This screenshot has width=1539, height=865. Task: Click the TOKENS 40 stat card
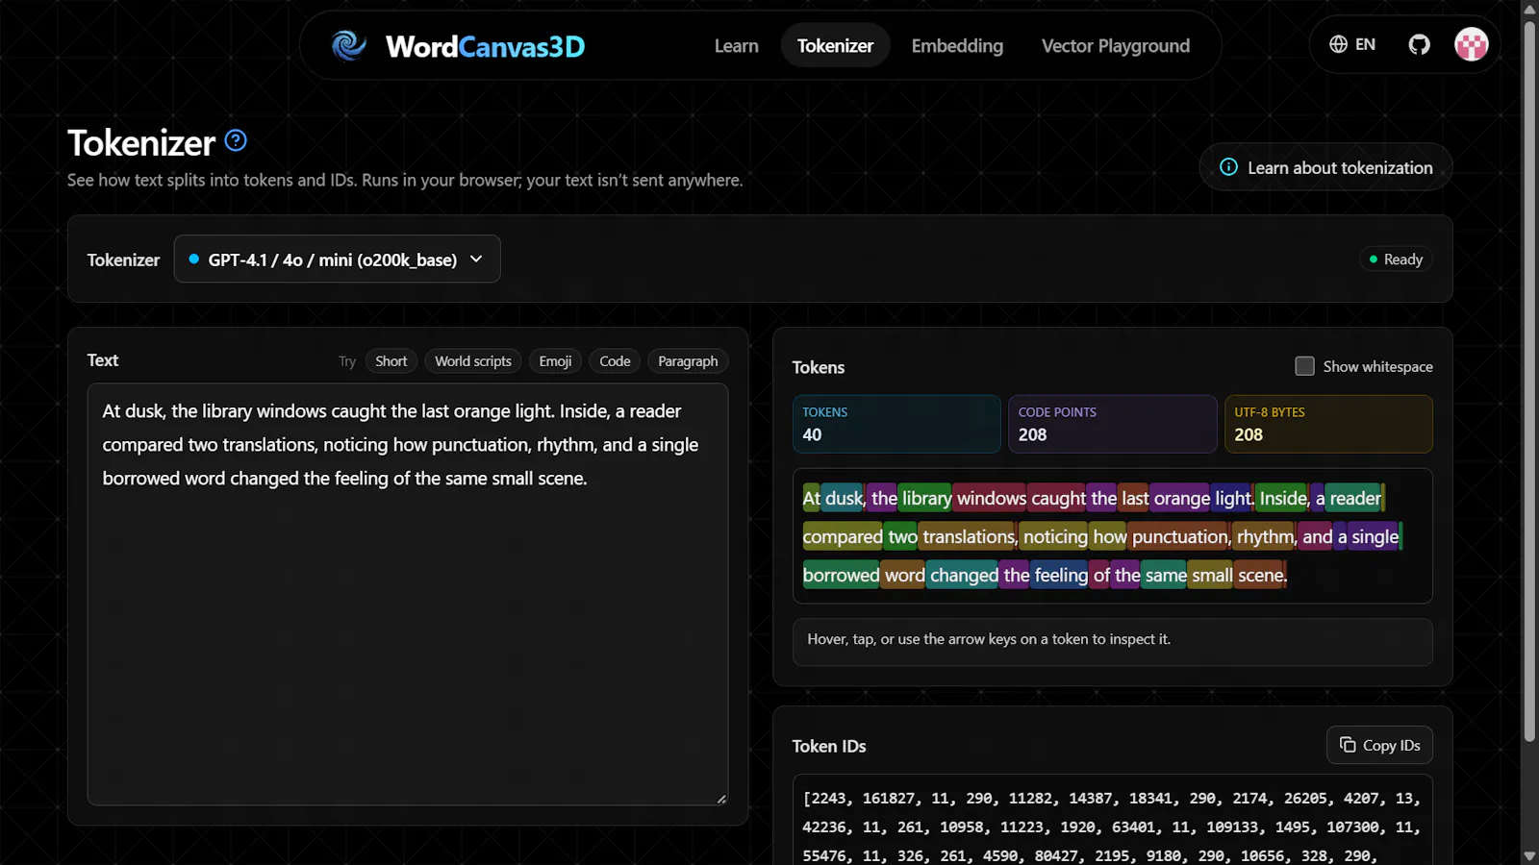coord(896,424)
